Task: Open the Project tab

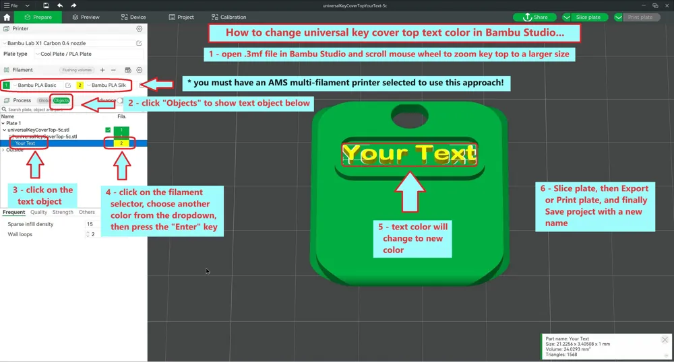Action: pos(181,17)
